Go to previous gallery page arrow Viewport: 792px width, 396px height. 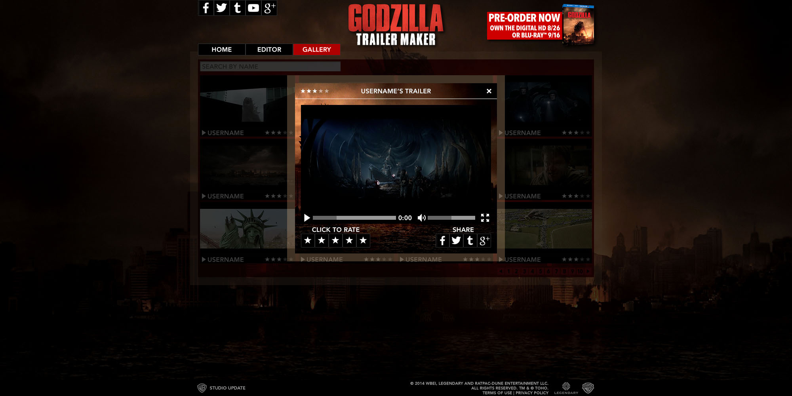tap(501, 271)
